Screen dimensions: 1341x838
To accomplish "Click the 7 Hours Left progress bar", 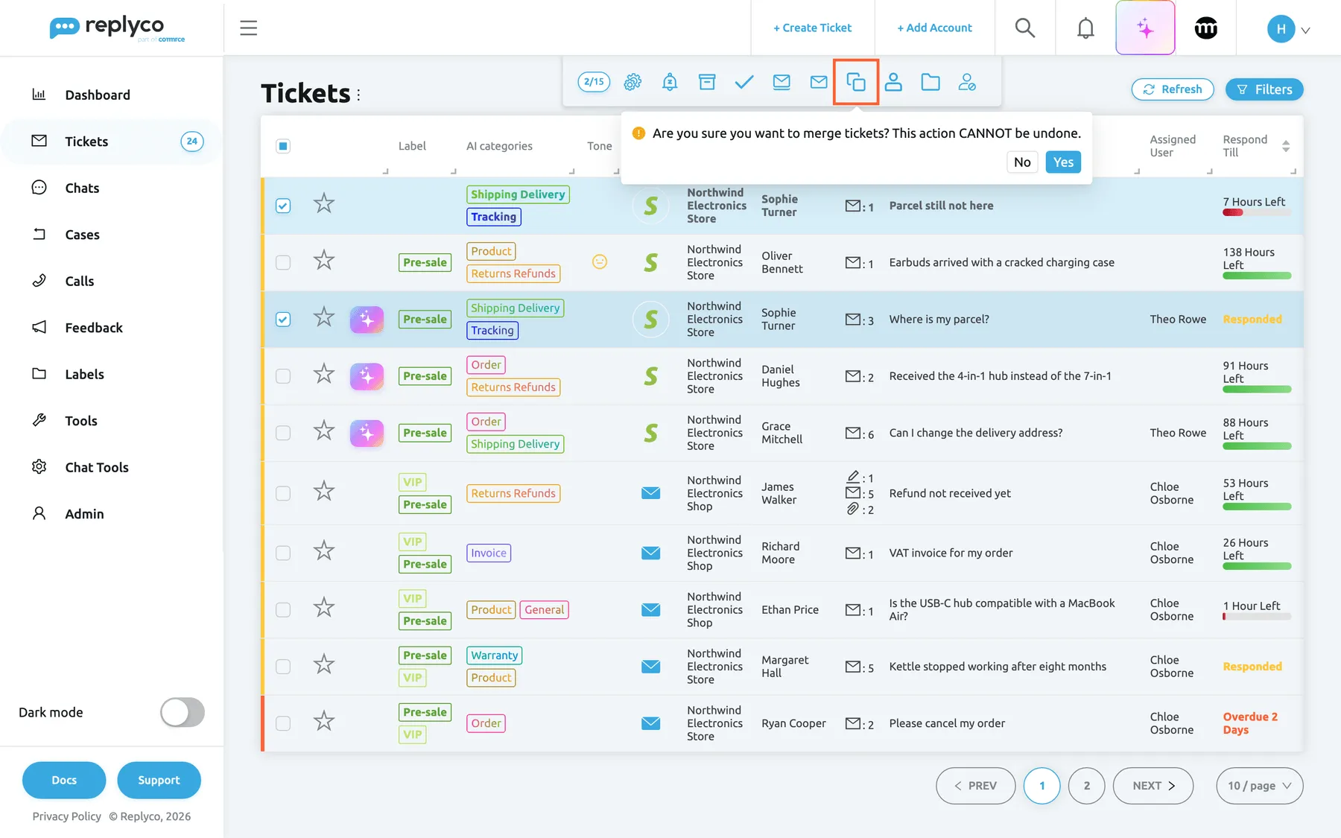I will (1257, 213).
